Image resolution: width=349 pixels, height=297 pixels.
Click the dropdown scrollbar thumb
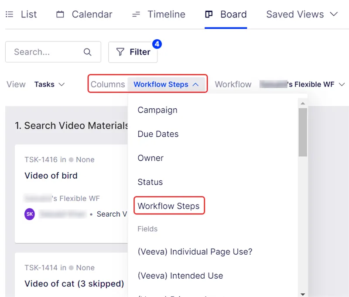click(x=303, y=132)
